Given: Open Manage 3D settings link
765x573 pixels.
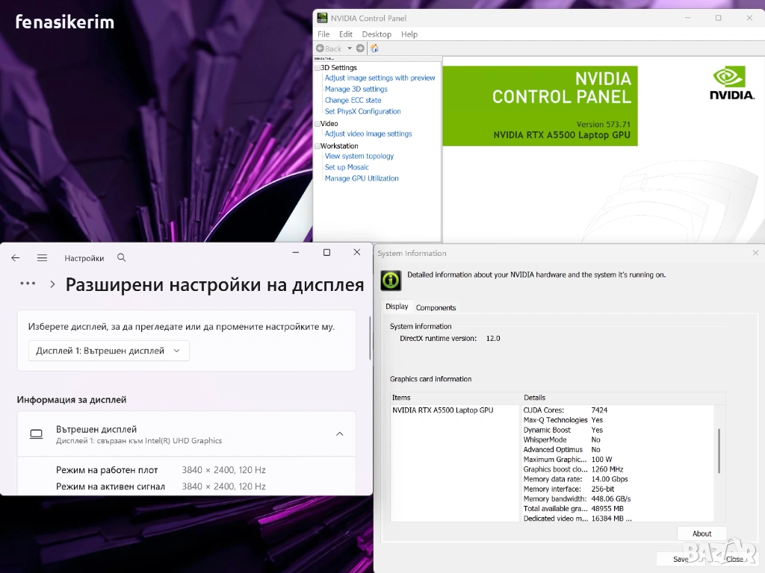Looking at the screenshot, I should click(356, 90).
